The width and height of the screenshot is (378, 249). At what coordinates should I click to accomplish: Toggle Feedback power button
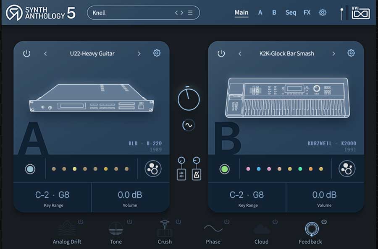click(x=324, y=222)
